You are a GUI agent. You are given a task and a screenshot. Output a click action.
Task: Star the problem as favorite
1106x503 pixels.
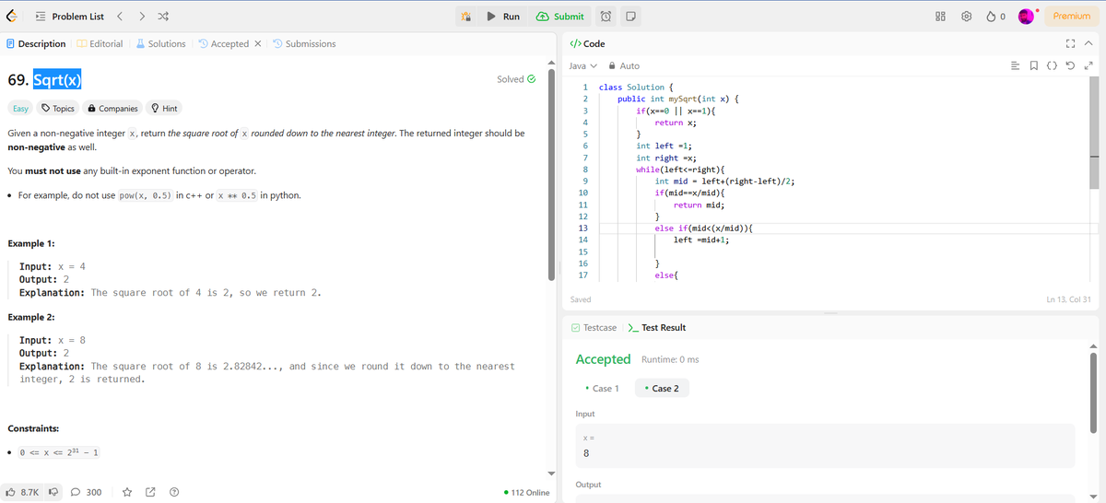click(129, 493)
